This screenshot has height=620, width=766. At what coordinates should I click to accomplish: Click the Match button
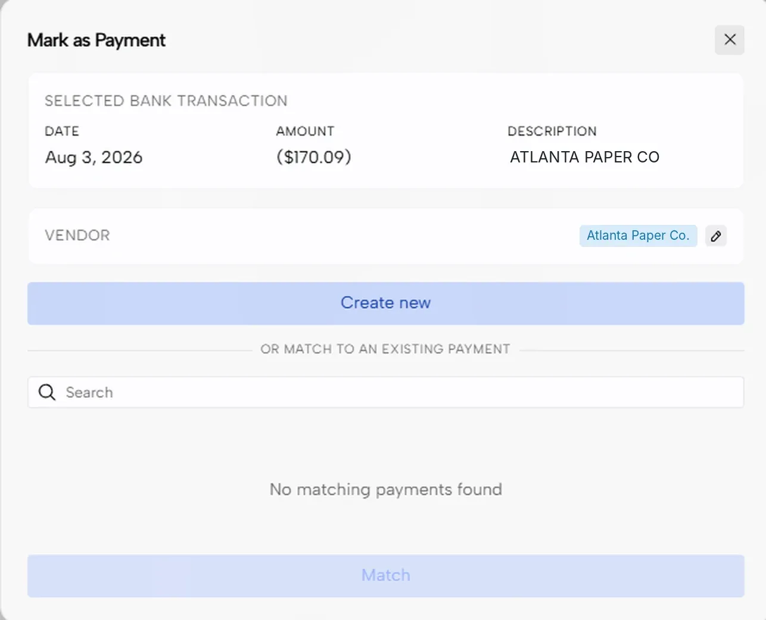click(386, 576)
